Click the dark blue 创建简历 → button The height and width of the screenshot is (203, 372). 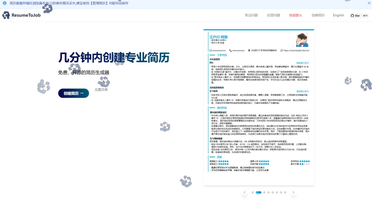pyautogui.click(x=74, y=93)
